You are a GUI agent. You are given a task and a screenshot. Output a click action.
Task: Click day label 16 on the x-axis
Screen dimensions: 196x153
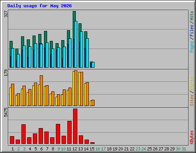[98, 149]
